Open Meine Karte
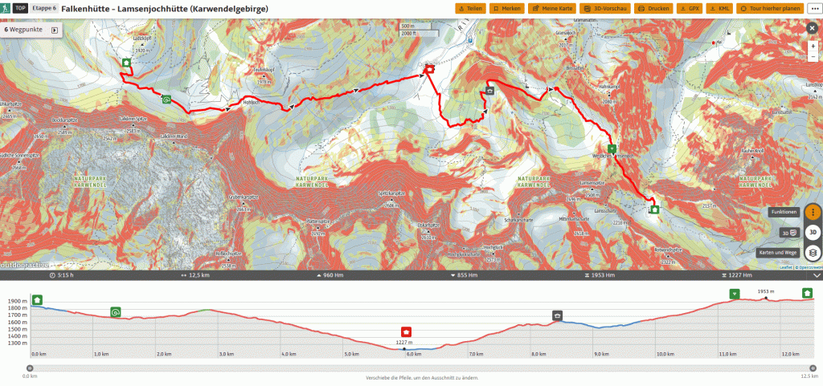This screenshot has width=823, height=386. (x=555, y=8)
